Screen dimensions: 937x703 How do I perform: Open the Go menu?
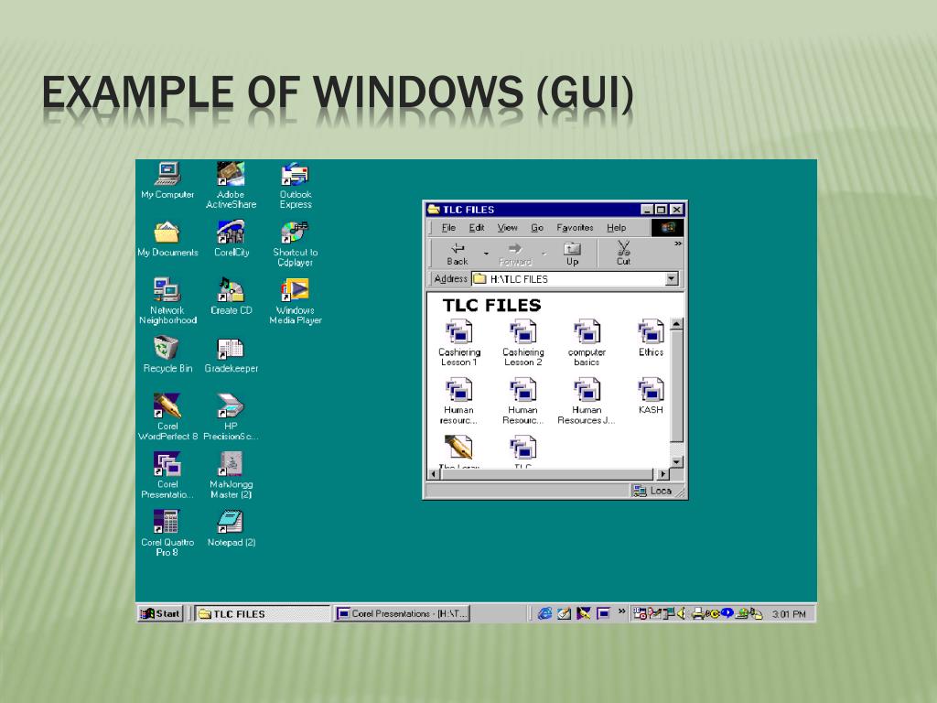[x=536, y=228]
